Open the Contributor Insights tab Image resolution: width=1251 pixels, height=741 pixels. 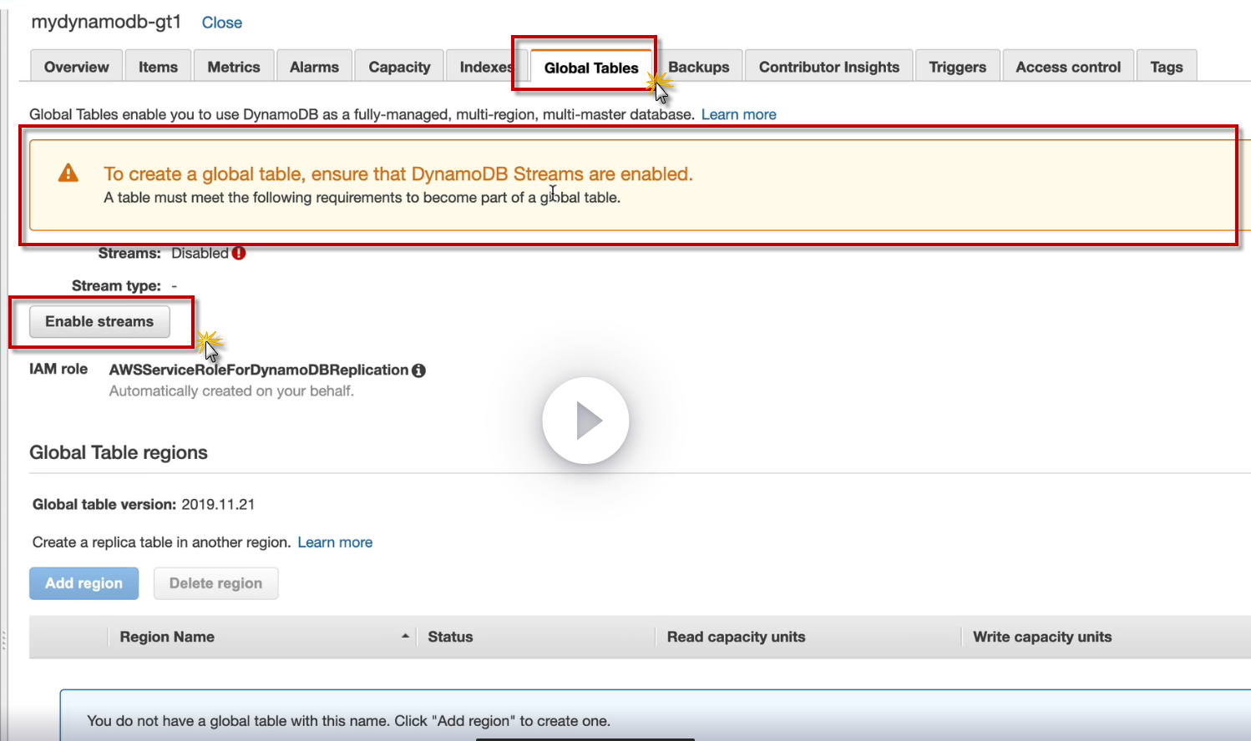(829, 67)
